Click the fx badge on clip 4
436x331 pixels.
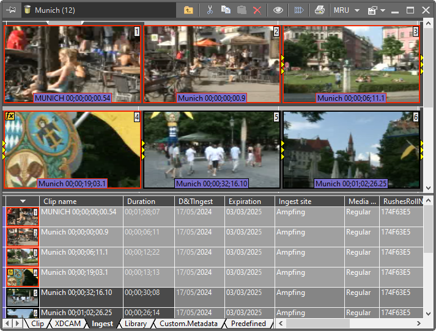point(10,116)
